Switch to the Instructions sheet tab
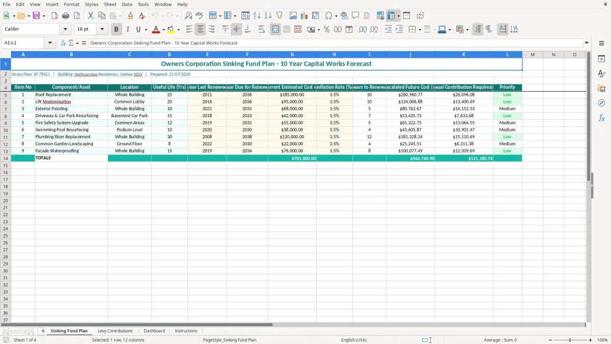 [186, 331]
